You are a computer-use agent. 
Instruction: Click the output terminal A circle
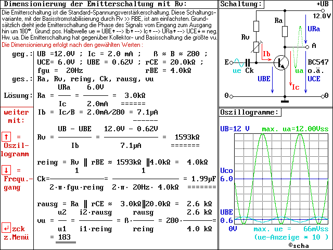click(x=307, y=47)
